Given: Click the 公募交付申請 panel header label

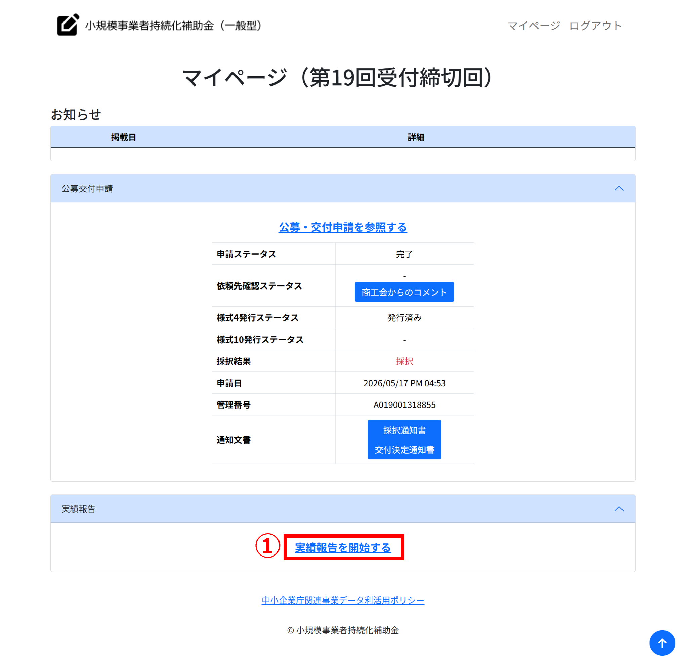Looking at the screenshot, I should (x=87, y=189).
